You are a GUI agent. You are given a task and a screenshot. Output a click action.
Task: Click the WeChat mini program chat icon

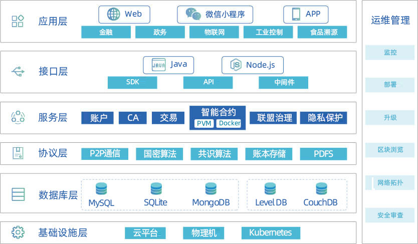[193, 14]
